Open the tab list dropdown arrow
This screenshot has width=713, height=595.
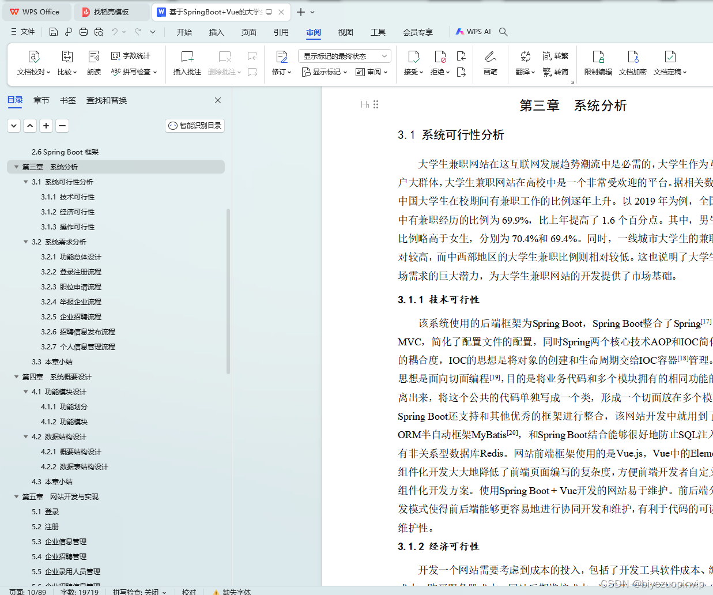click(312, 12)
